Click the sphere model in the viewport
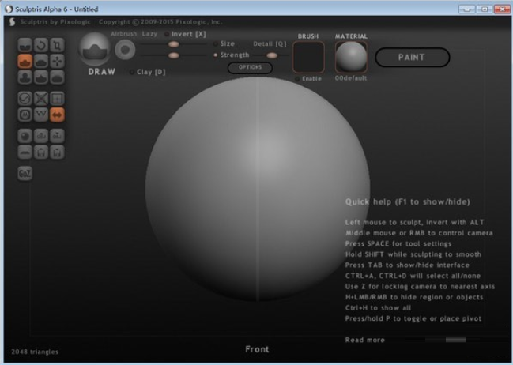This screenshot has height=365, width=513. (258, 189)
